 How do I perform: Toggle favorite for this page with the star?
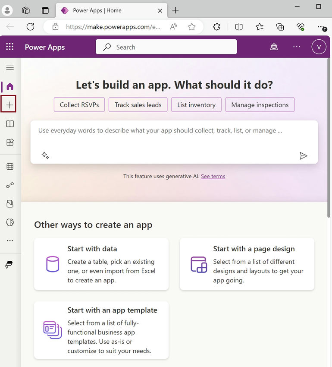(192, 26)
